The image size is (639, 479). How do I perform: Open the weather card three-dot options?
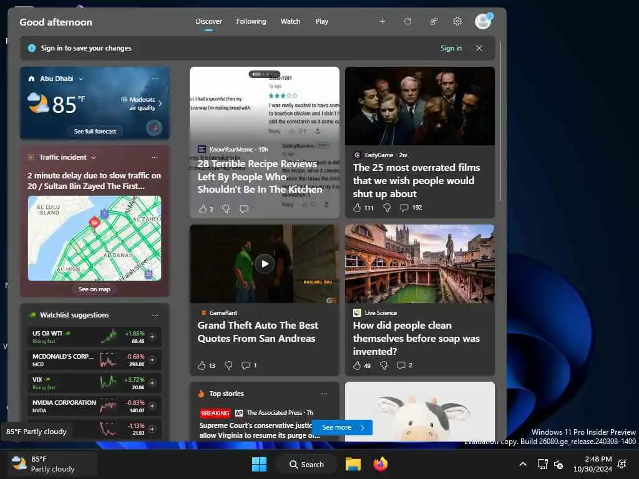coord(155,79)
